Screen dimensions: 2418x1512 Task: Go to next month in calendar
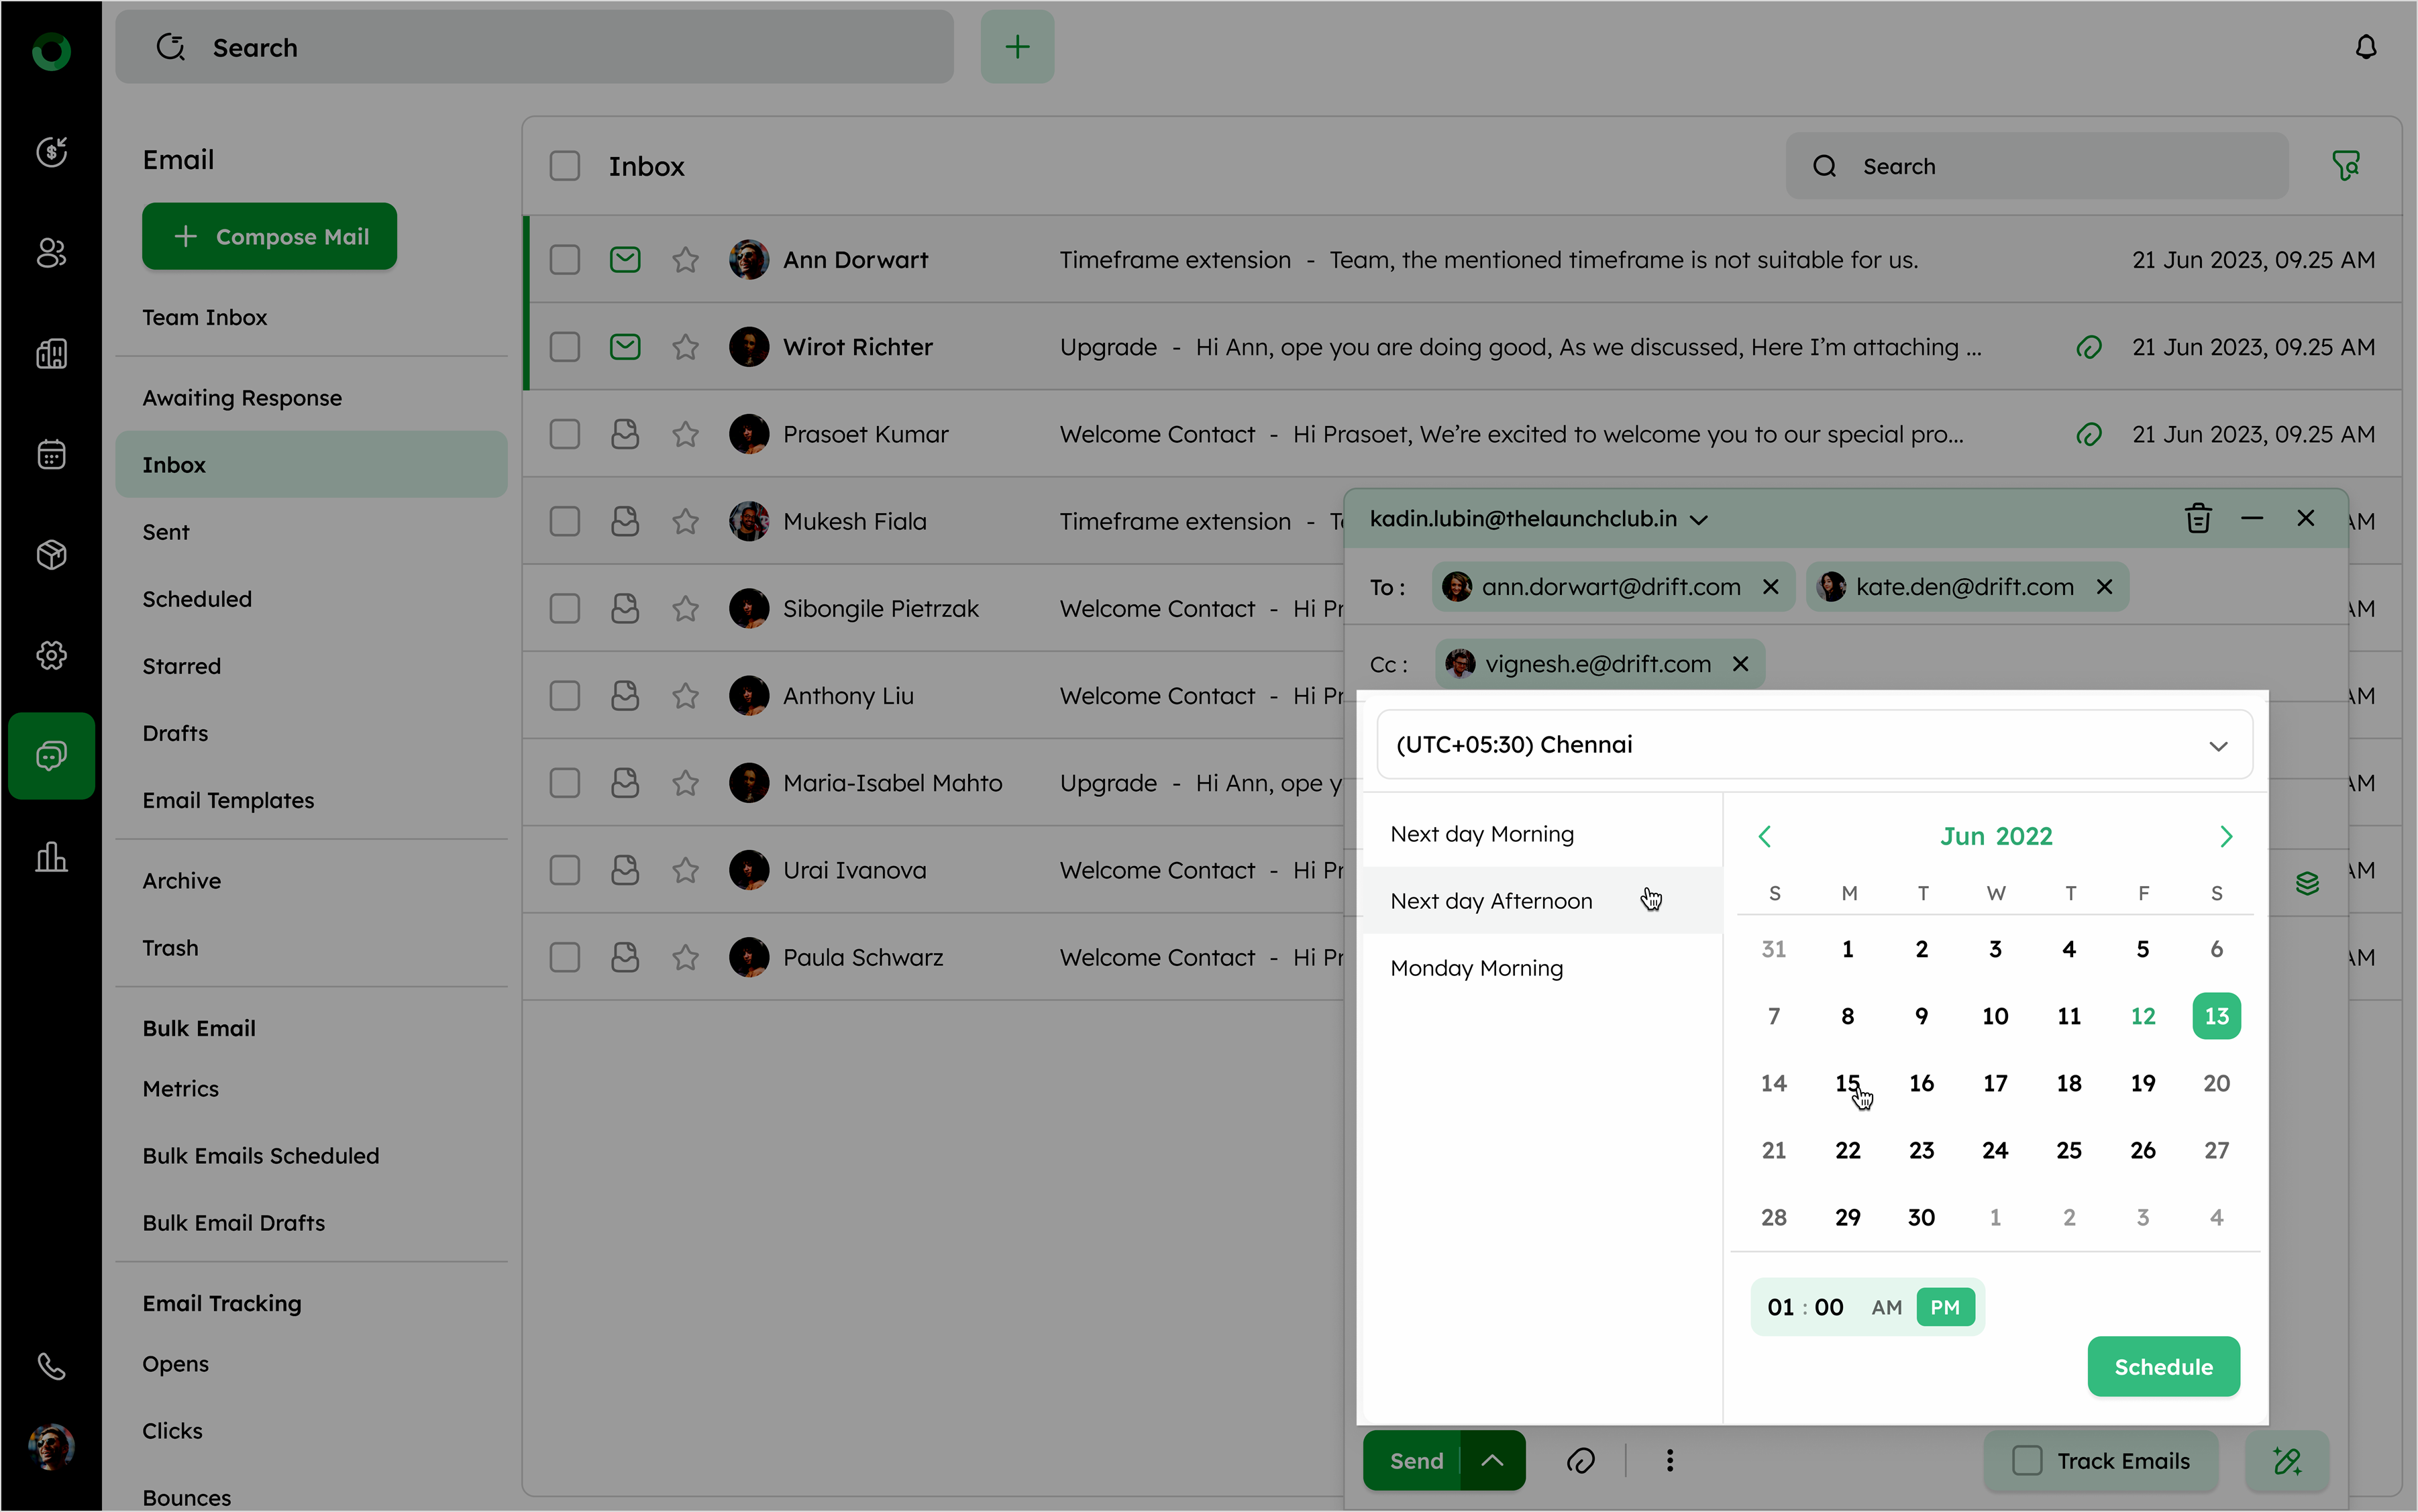click(2225, 836)
